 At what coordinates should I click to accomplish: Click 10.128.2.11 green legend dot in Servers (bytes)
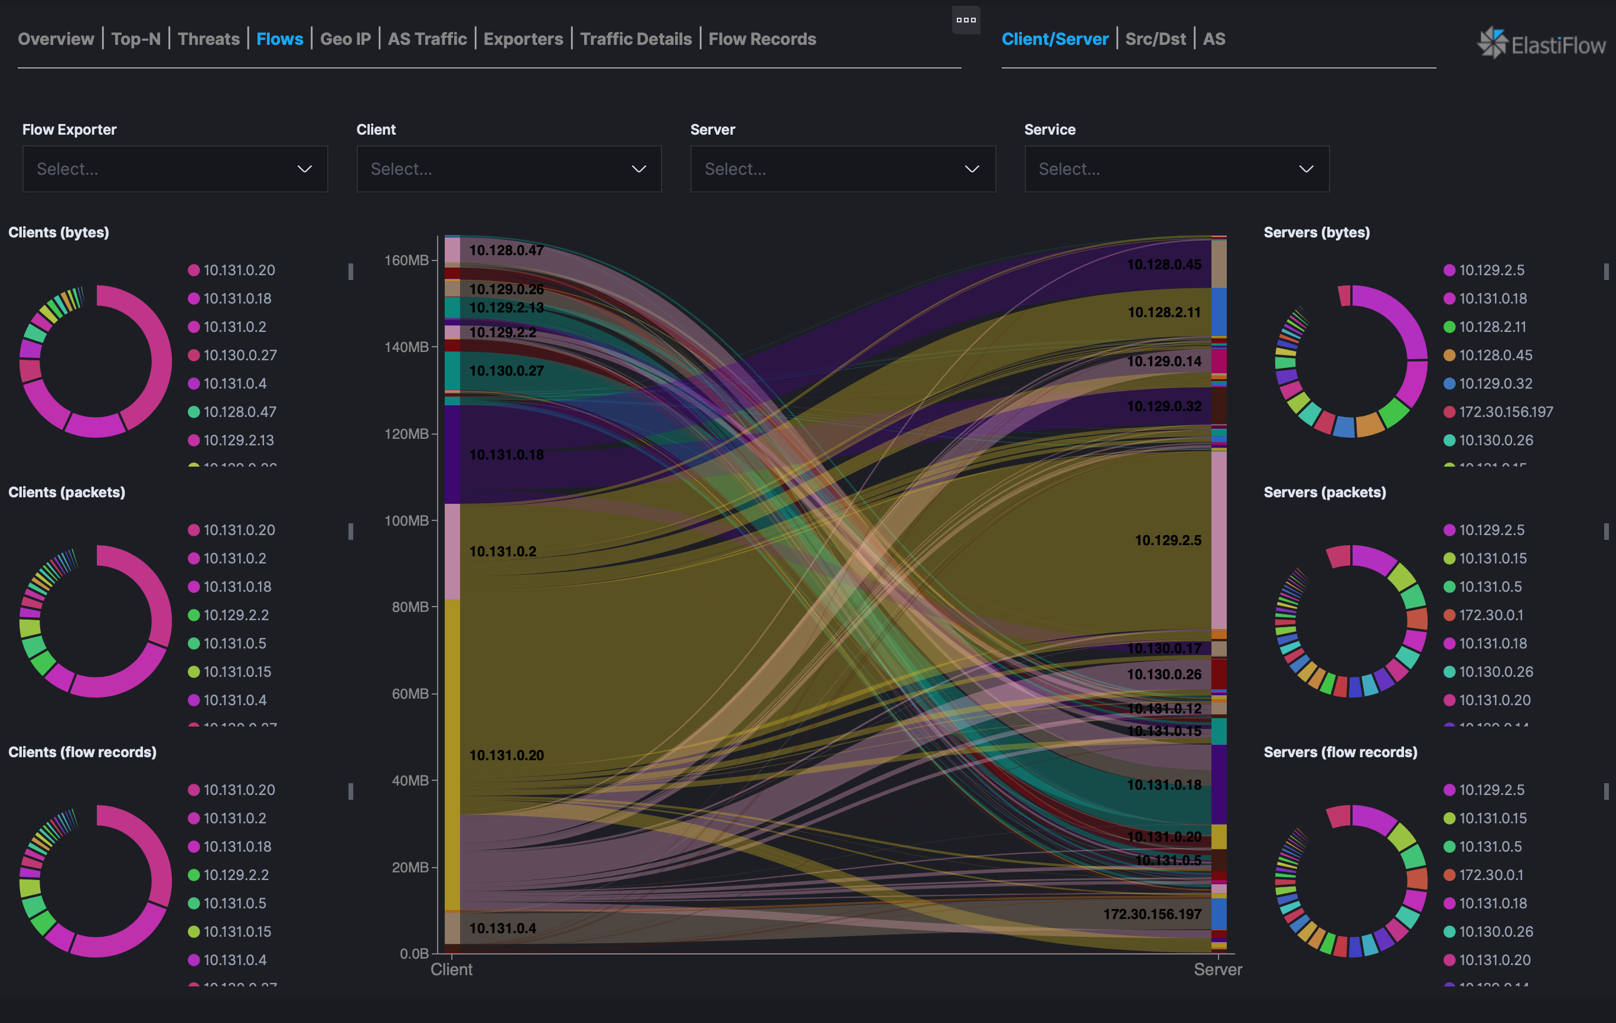(x=1449, y=327)
